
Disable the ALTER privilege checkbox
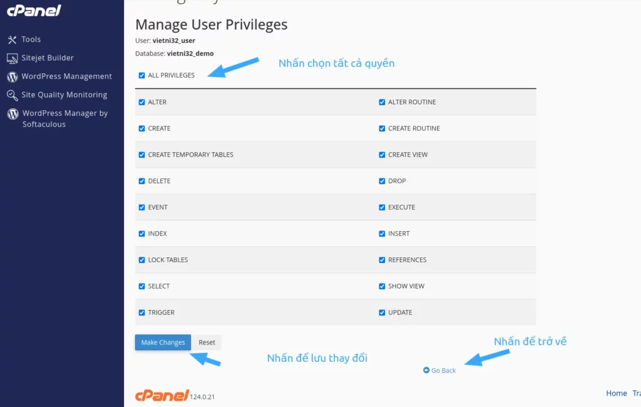coord(141,101)
